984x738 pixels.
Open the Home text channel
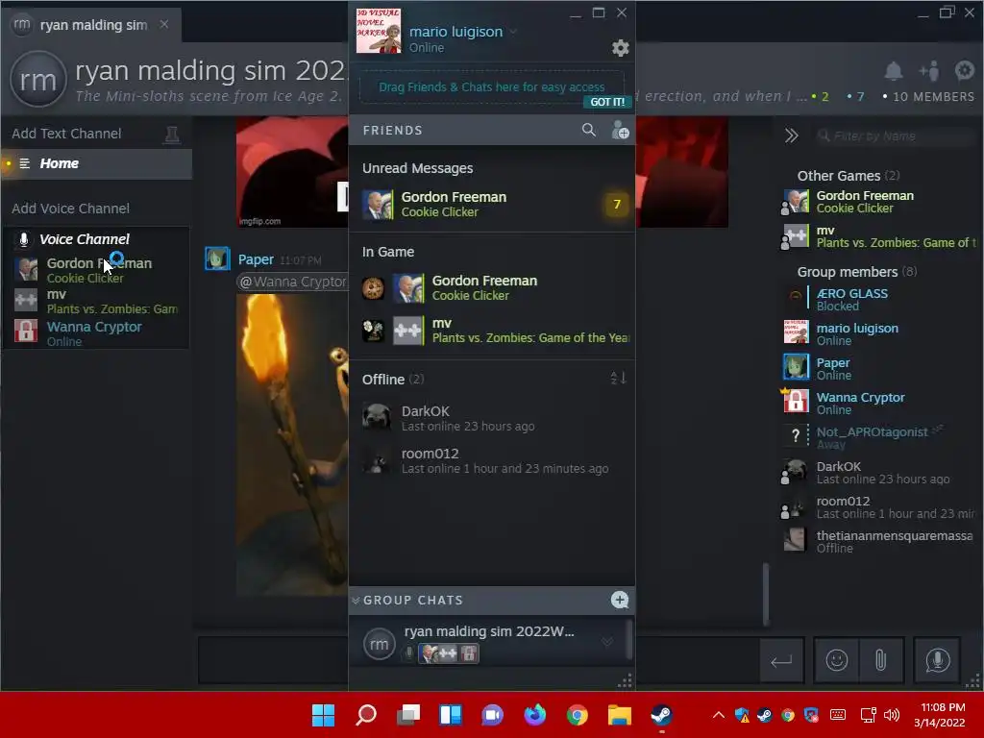coord(97,163)
